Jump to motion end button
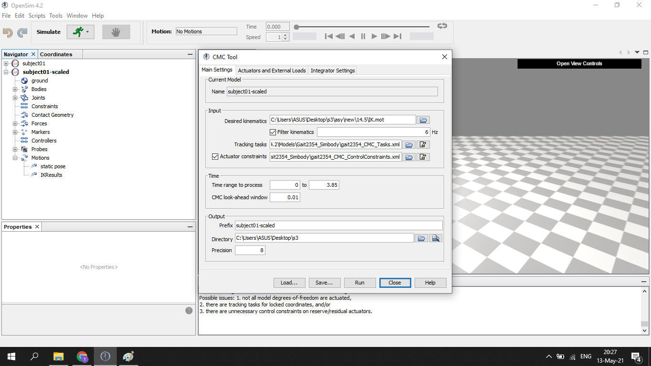Screen dimensions: 651x366 click(397, 36)
